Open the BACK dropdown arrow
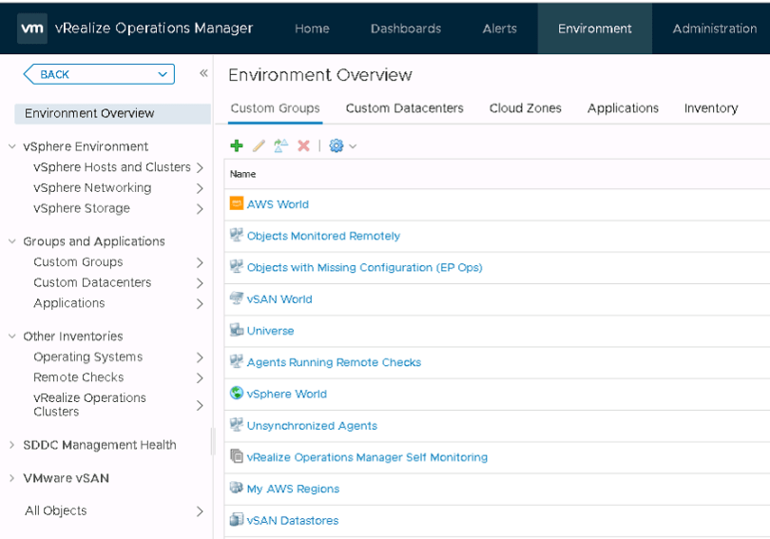Viewport: 770px width, 539px height. tap(163, 74)
